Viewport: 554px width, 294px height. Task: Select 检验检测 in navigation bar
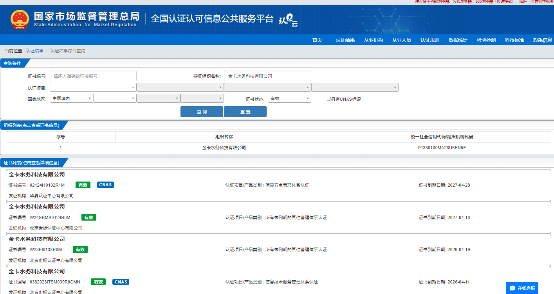486,40
